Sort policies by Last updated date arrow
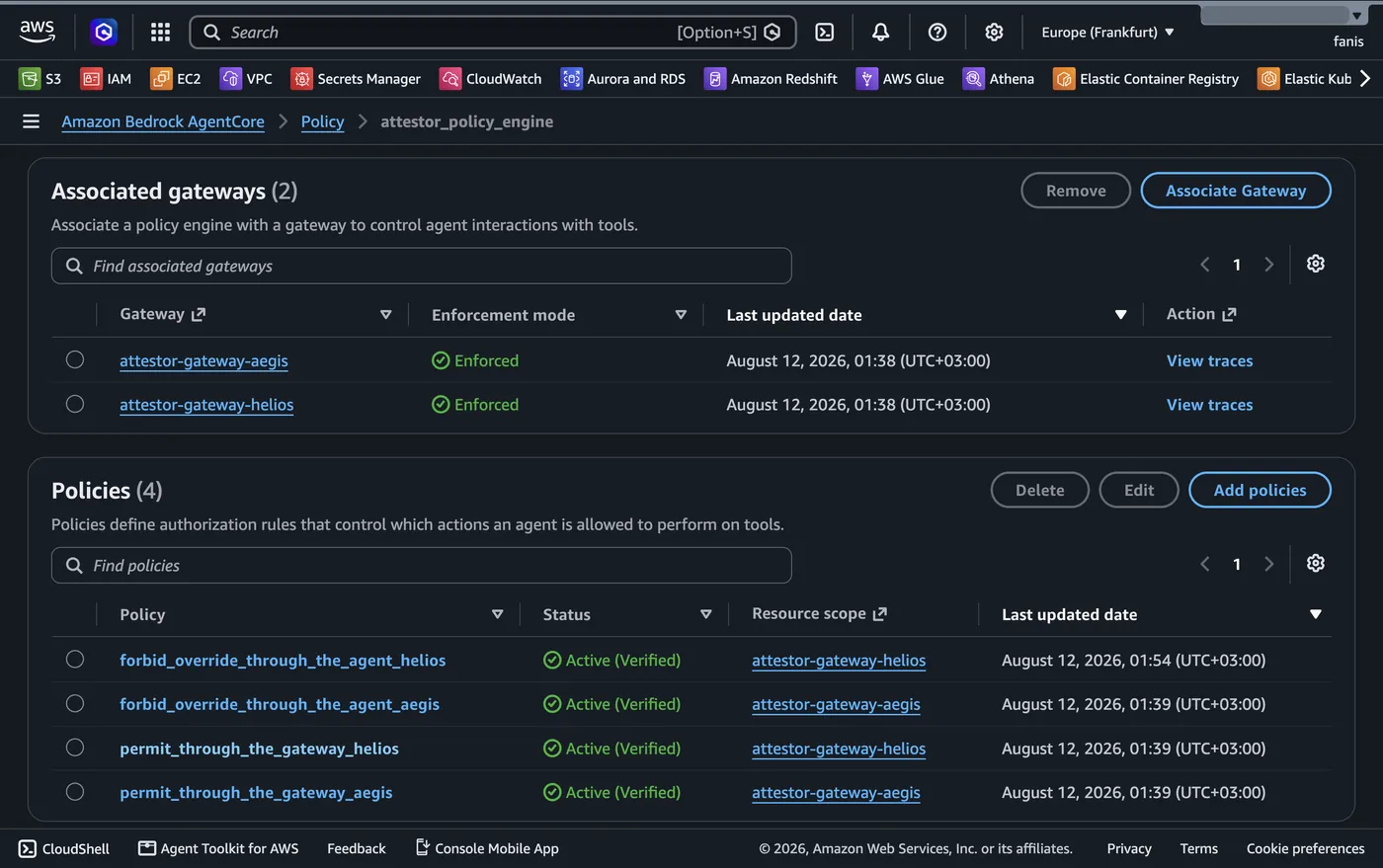This screenshot has height=868, width=1383. tap(1315, 614)
